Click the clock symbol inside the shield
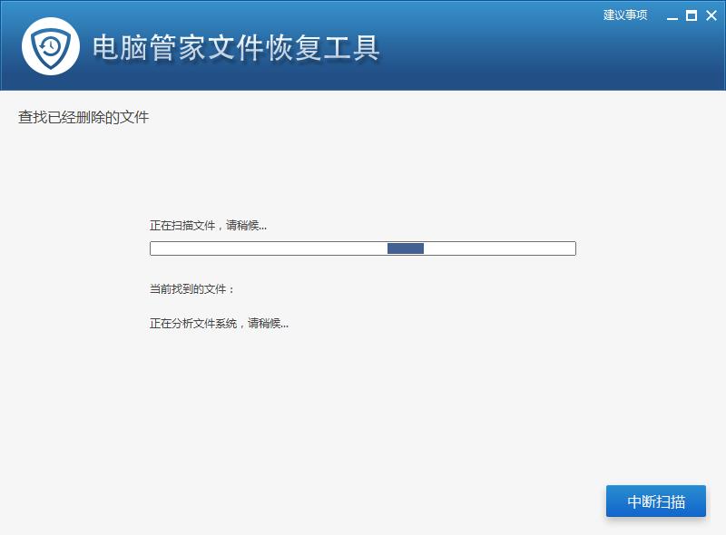Image resolution: width=726 pixels, height=535 pixels. pos(51,45)
